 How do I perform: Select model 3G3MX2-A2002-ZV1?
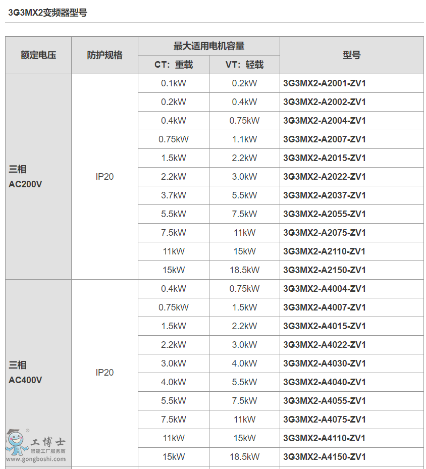pyautogui.click(x=325, y=102)
